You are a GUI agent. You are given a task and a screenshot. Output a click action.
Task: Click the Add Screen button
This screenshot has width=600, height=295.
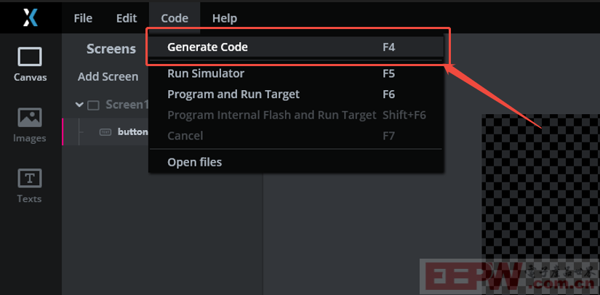108,77
